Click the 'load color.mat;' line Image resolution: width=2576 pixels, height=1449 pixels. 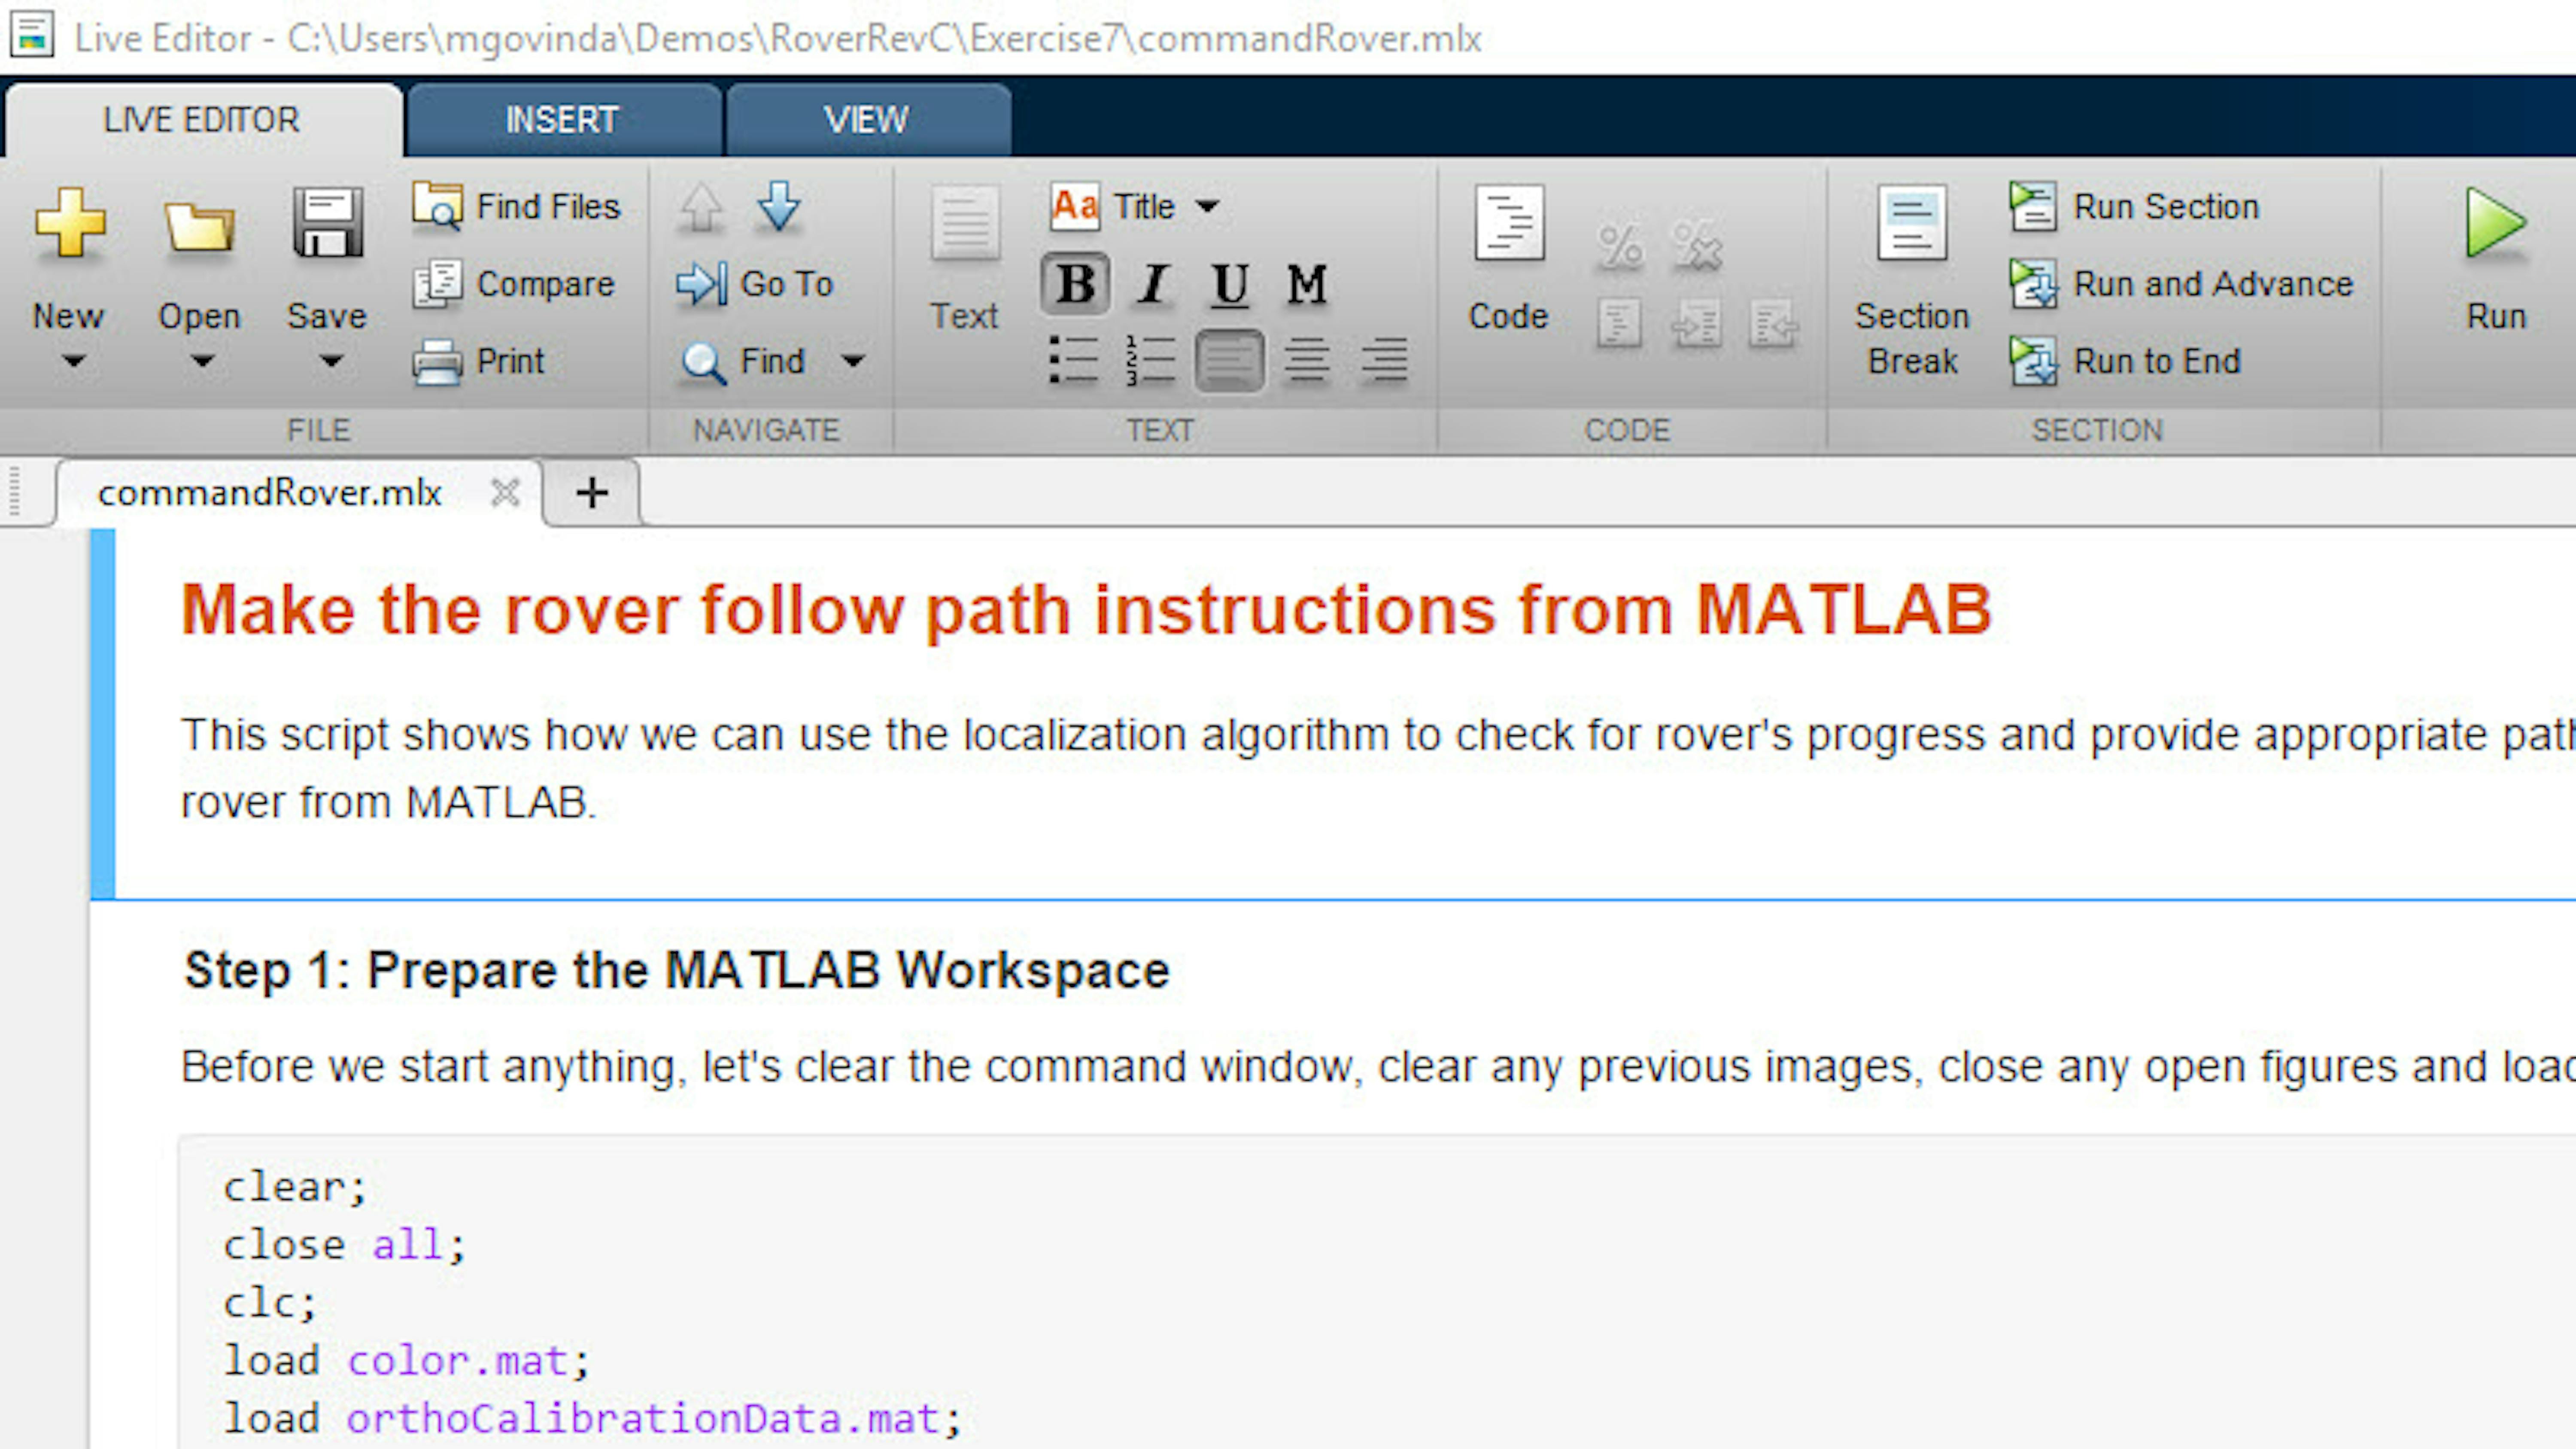pos(406,1361)
